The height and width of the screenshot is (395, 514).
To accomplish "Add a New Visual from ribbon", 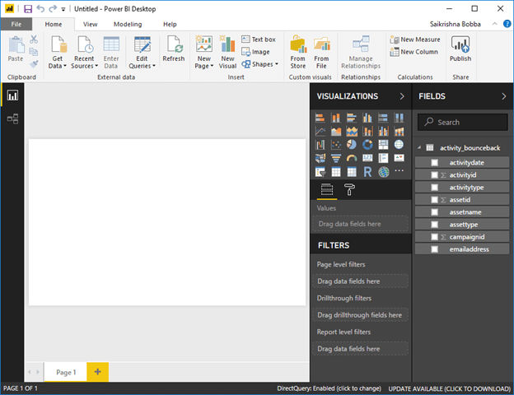I will pos(227,52).
